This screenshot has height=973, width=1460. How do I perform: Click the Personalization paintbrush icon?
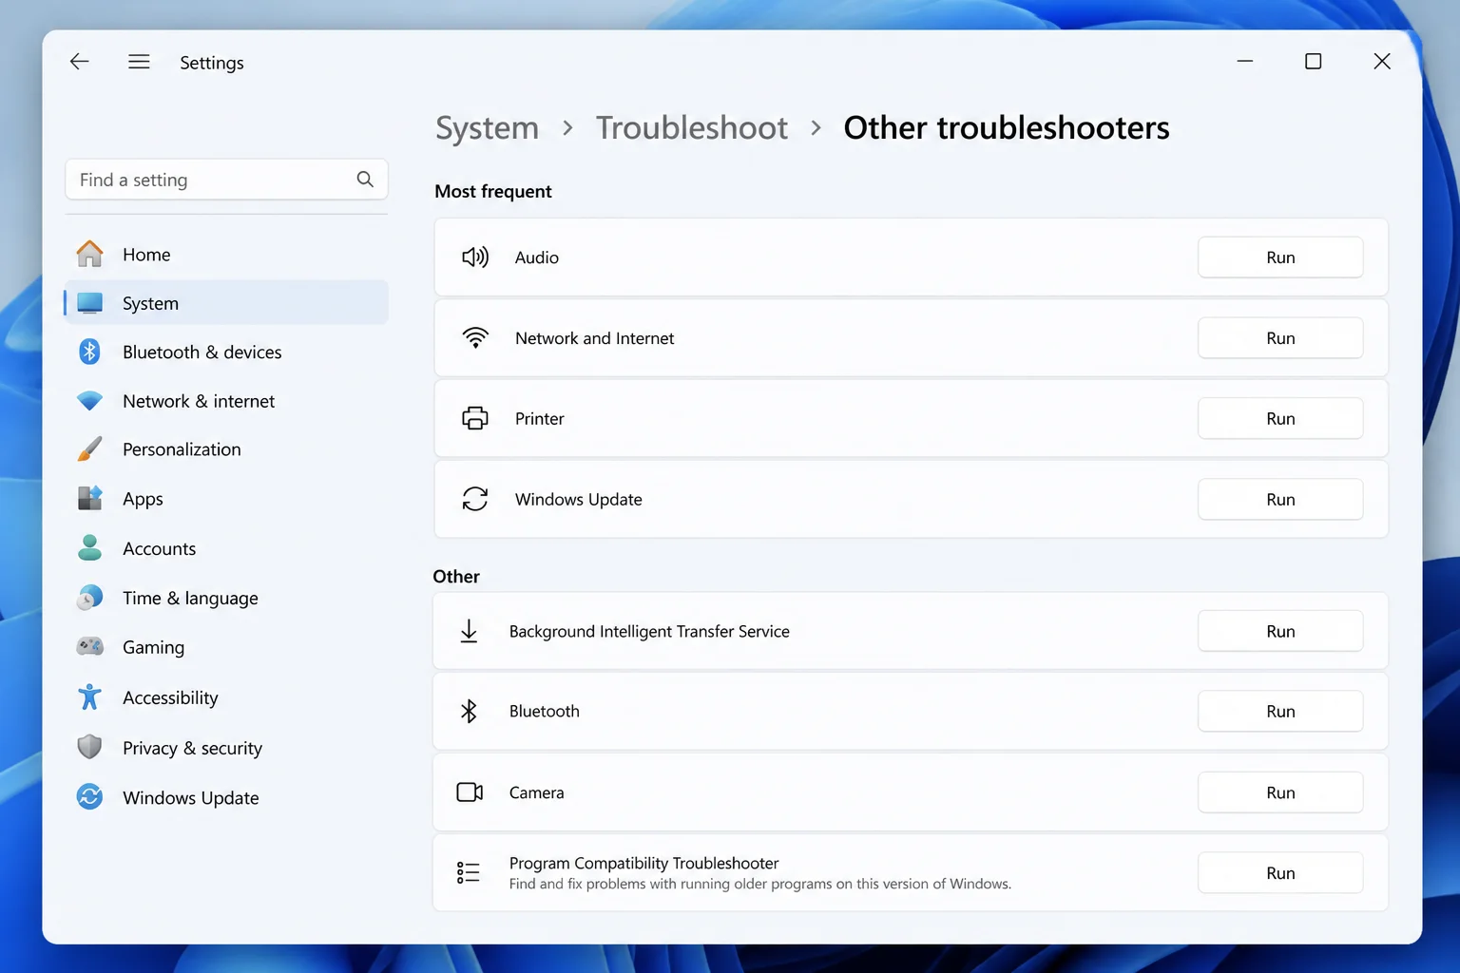click(x=89, y=449)
